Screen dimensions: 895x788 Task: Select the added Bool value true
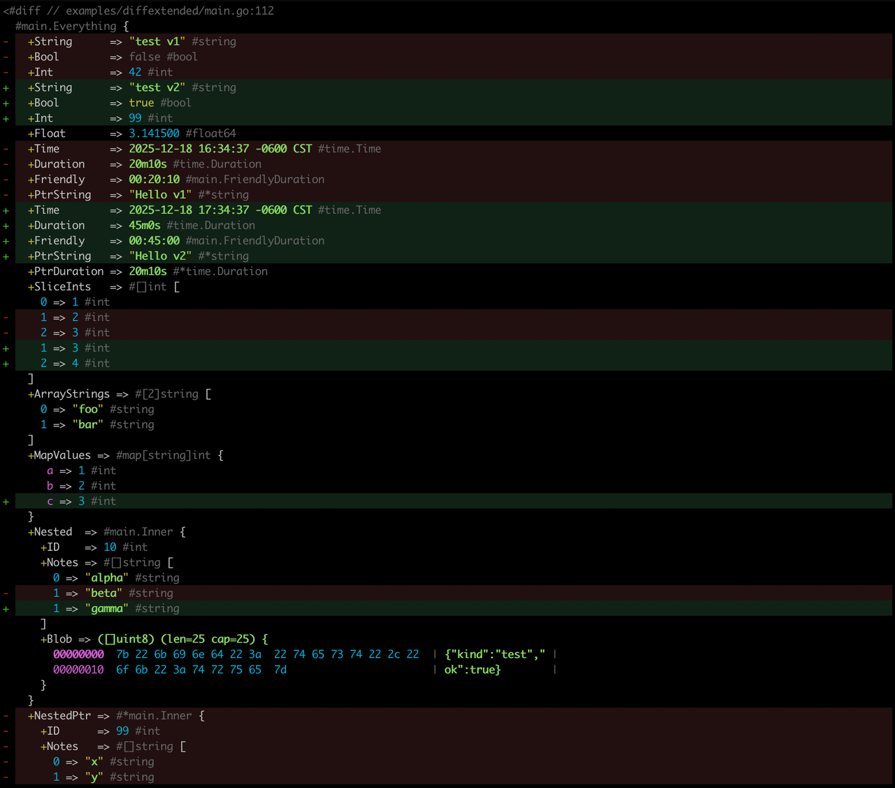pyautogui.click(x=141, y=103)
